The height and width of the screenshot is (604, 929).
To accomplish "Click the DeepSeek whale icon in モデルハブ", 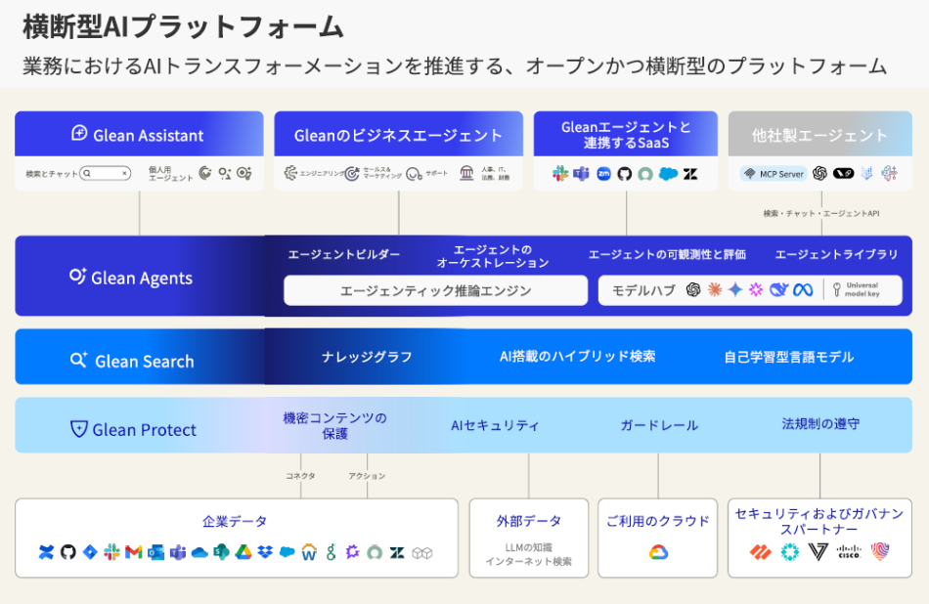I will click(x=778, y=288).
